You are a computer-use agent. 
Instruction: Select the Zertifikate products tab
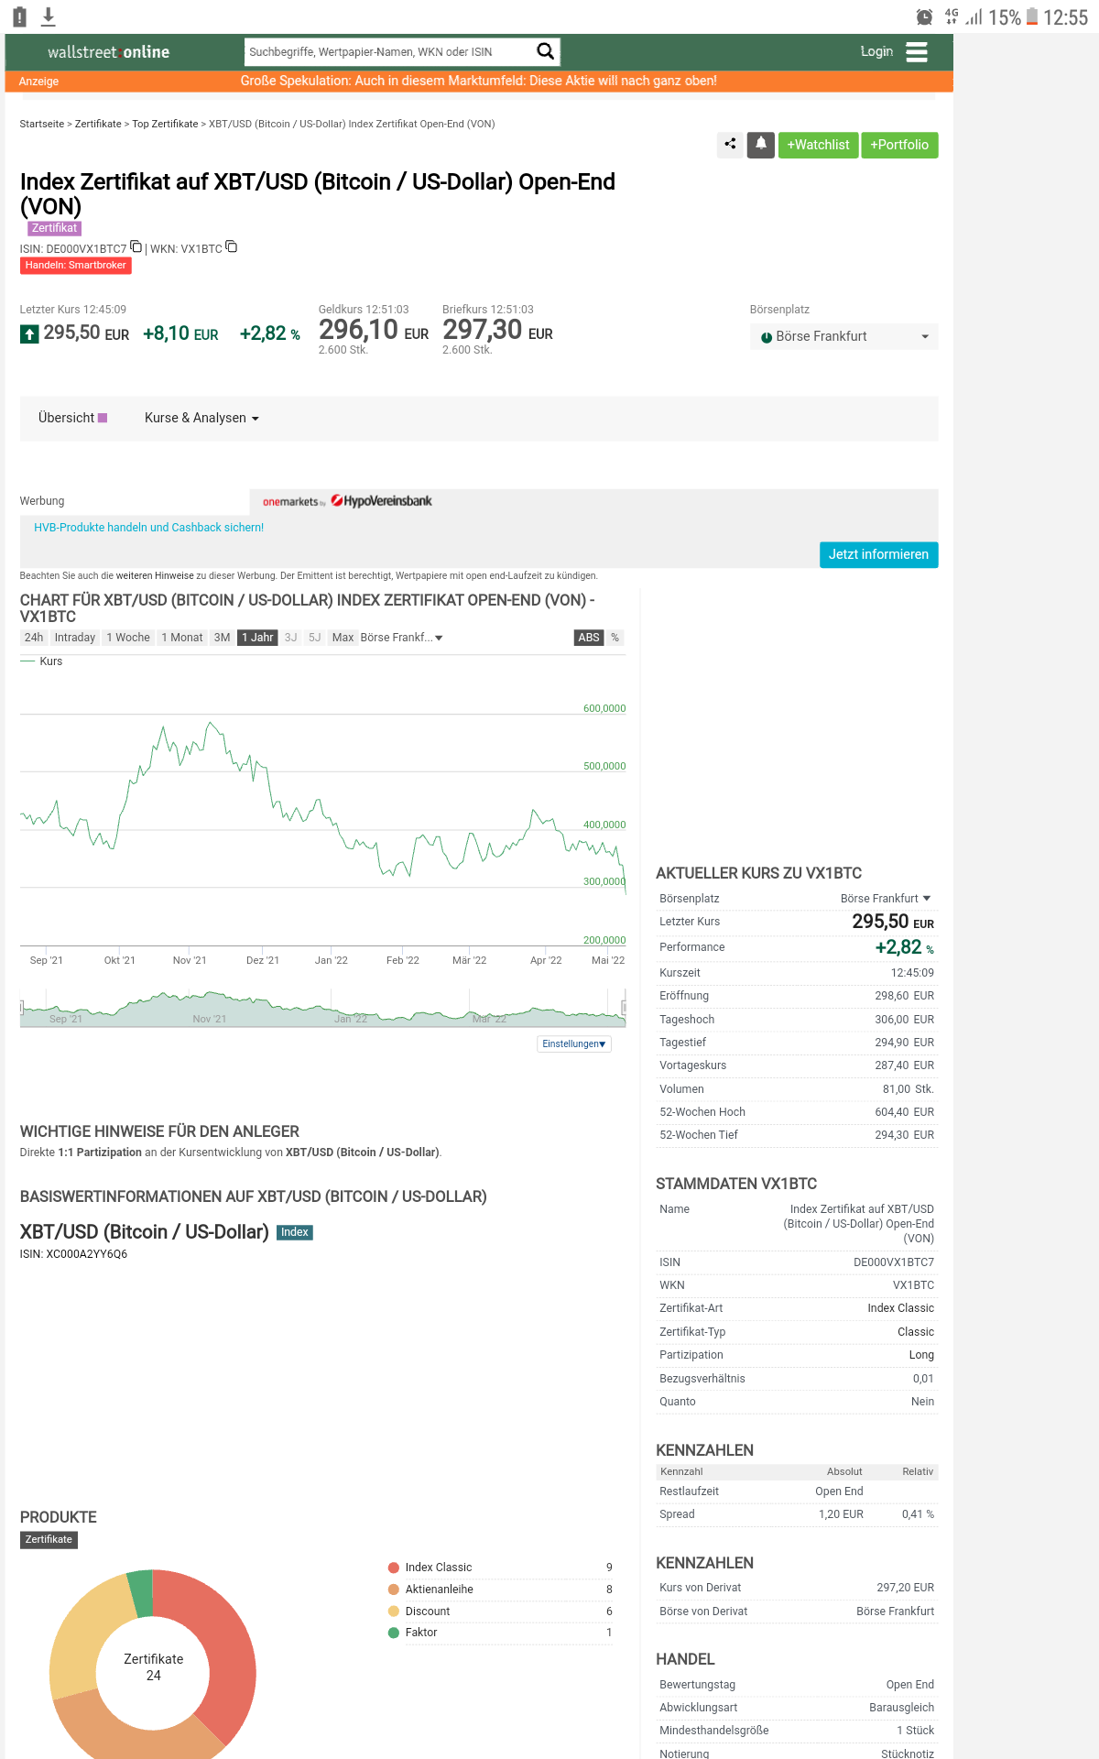click(49, 1539)
